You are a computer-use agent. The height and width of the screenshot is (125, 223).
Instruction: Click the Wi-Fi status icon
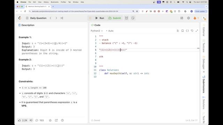pyautogui.click(x=183, y=2)
